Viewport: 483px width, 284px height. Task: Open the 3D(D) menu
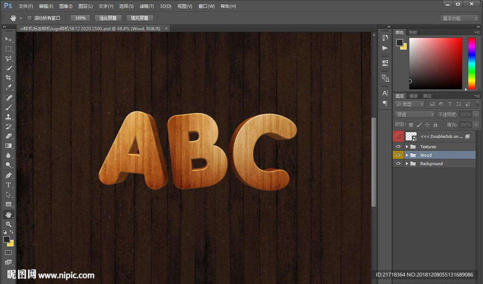coord(166,6)
